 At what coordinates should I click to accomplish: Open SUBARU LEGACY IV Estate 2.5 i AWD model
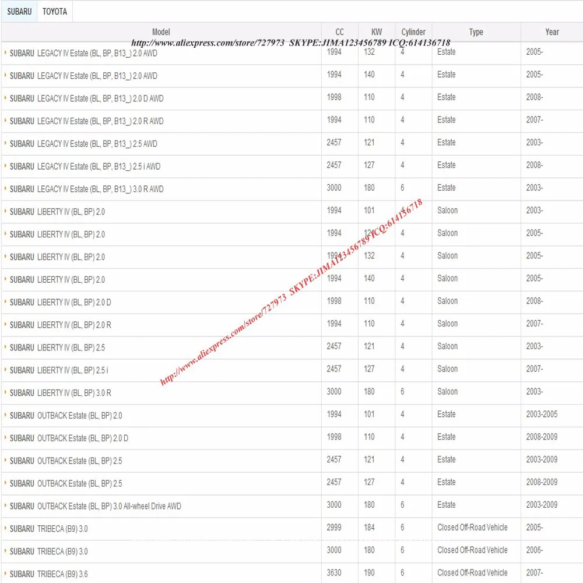point(85,167)
